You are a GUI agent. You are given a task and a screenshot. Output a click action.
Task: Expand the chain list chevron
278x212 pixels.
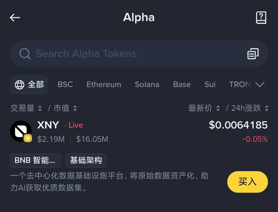pos(259,85)
